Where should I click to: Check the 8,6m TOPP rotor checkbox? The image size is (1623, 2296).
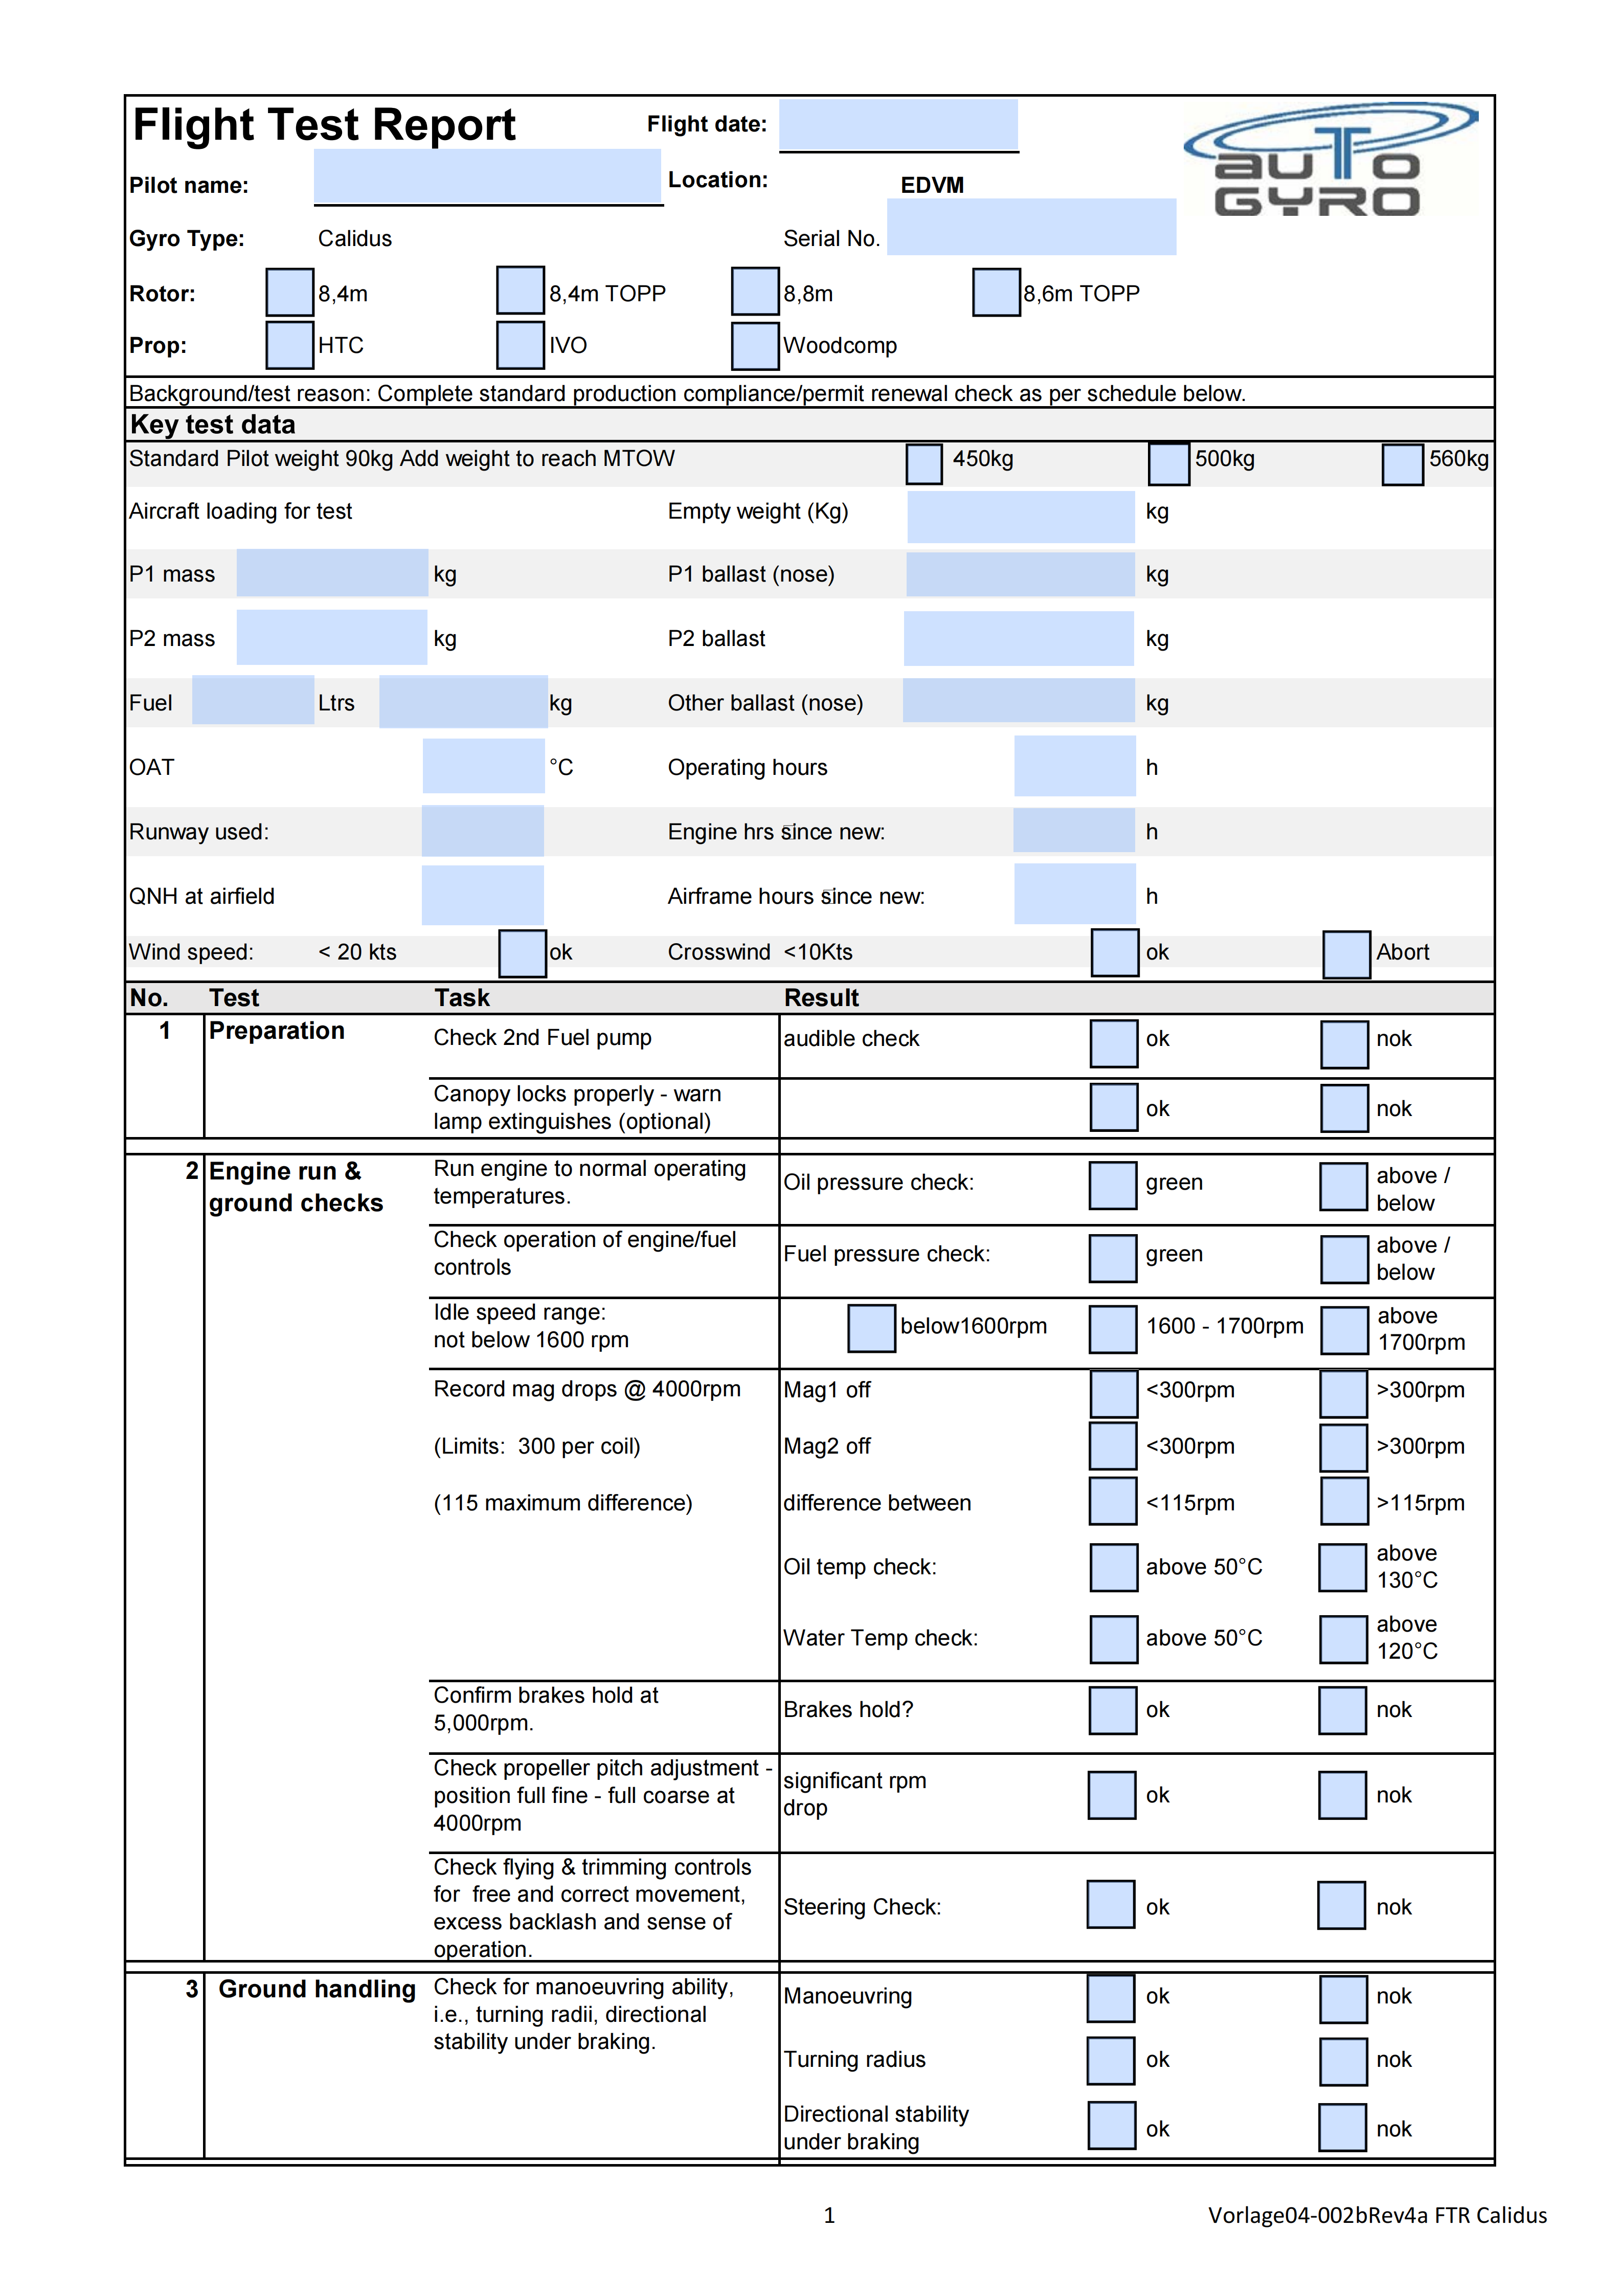click(996, 292)
